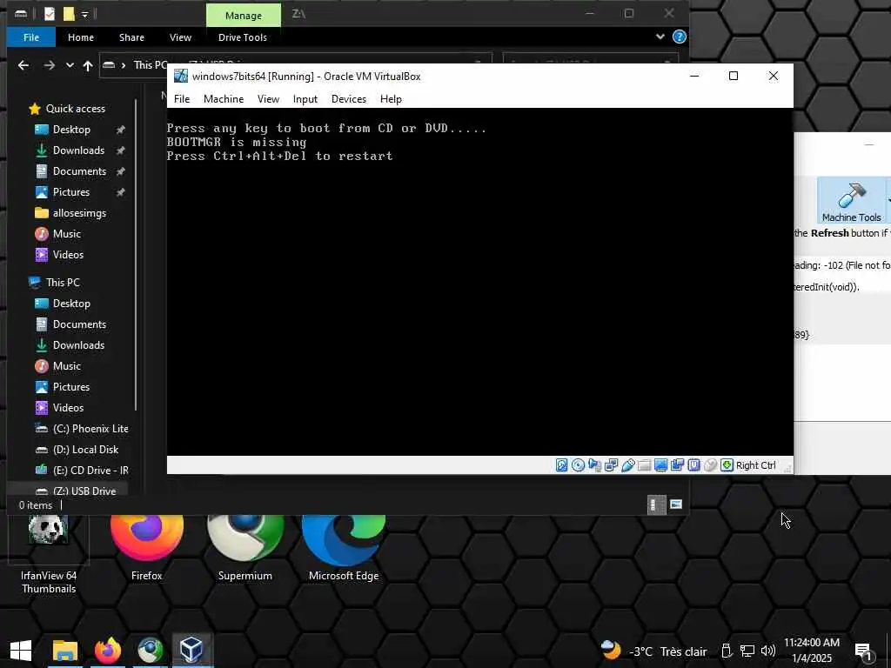Select This PC in navigation pane
The image size is (891, 668).
click(63, 283)
